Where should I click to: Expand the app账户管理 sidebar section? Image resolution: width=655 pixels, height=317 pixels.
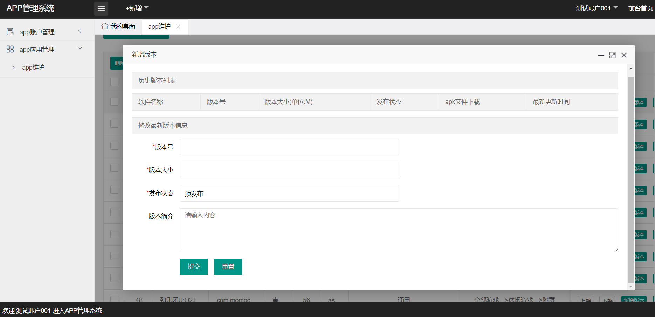click(80, 31)
